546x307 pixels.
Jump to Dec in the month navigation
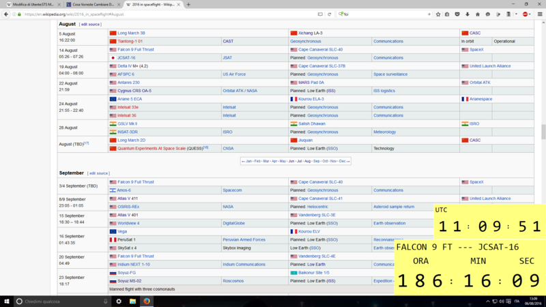pyautogui.click(x=343, y=161)
